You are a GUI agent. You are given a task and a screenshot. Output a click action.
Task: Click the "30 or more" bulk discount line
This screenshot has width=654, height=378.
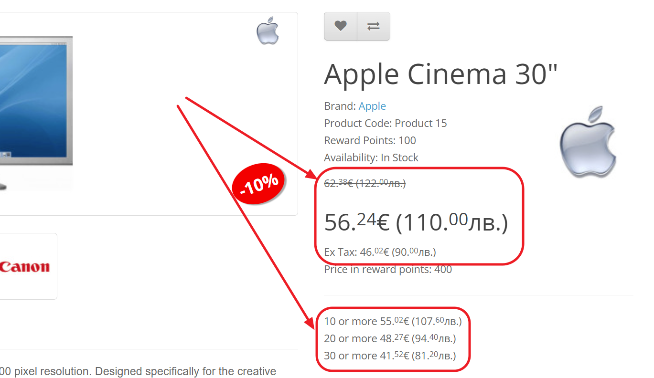tap(390, 356)
